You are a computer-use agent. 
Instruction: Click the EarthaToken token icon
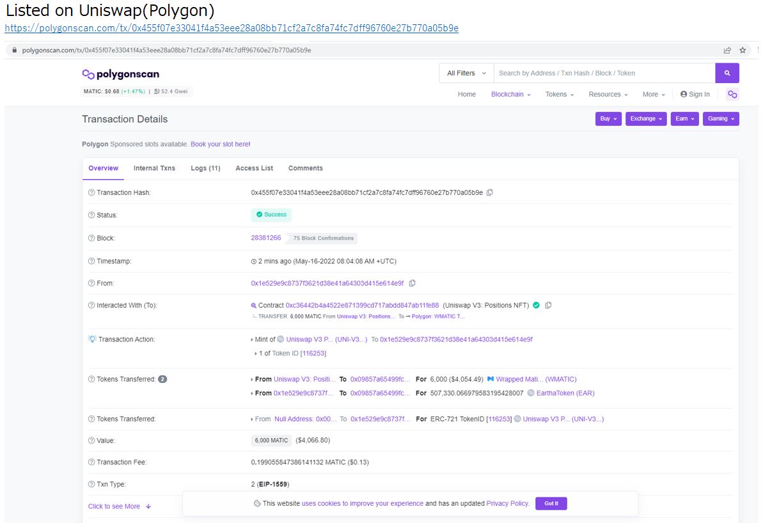coord(531,393)
